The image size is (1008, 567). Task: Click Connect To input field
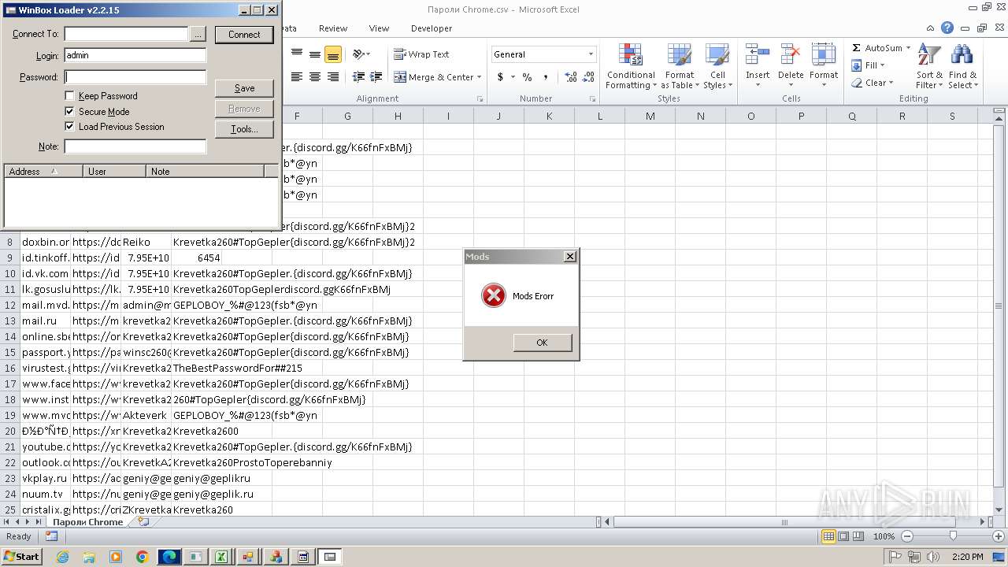[x=126, y=35]
